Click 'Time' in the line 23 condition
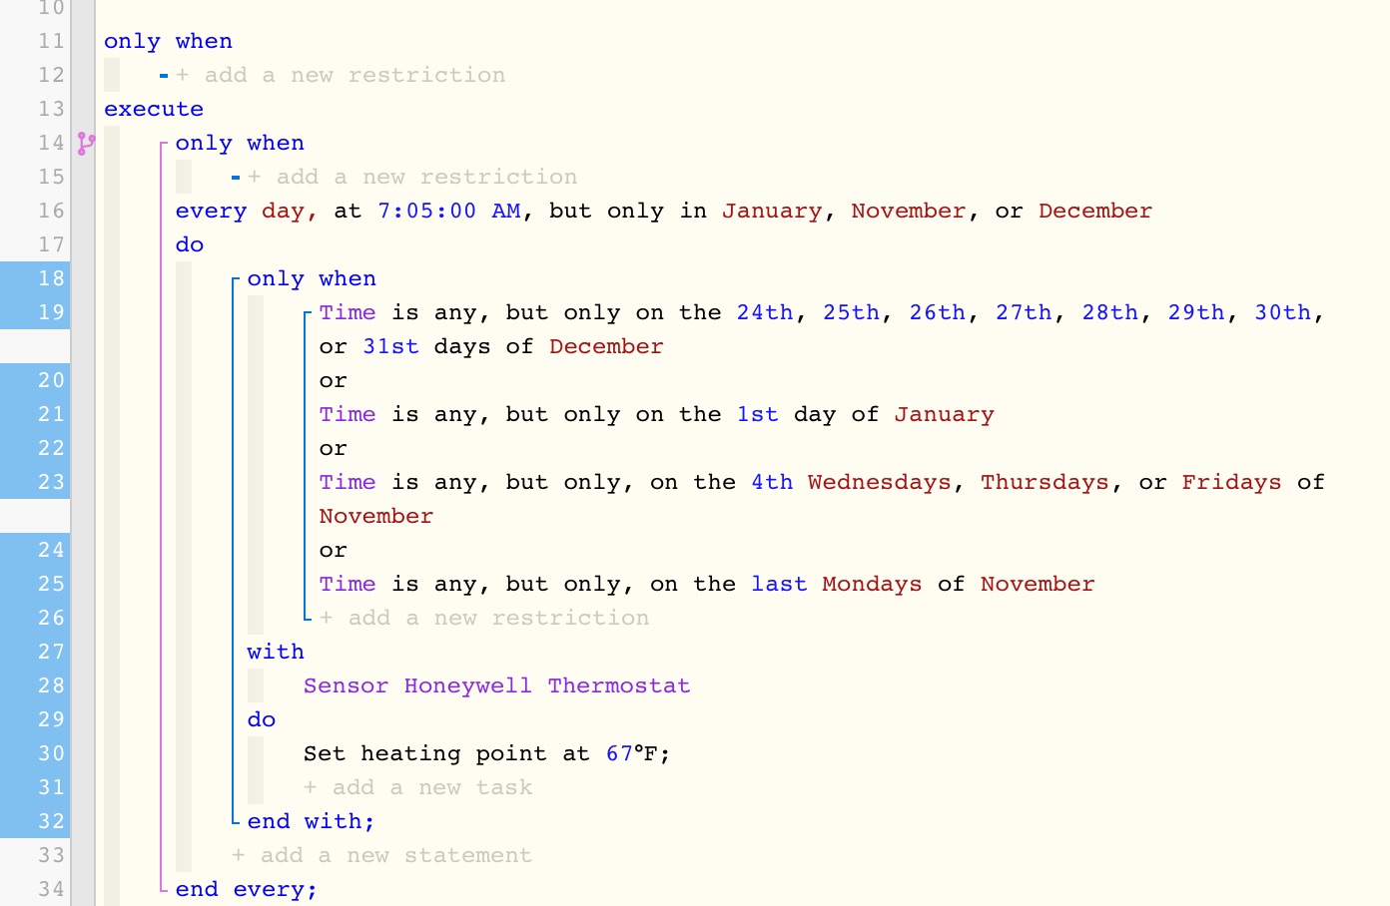This screenshot has height=906, width=1390. [x=347, y=482]
